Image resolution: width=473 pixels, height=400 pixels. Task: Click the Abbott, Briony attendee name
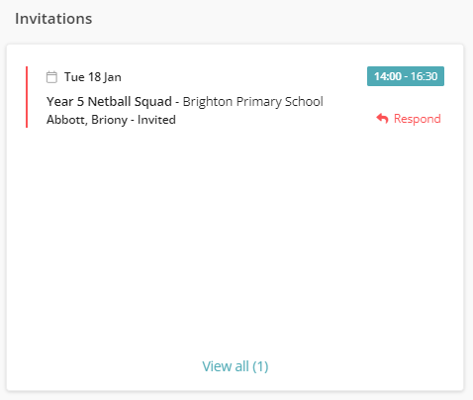pyautogui.click(x=87, y=120)
